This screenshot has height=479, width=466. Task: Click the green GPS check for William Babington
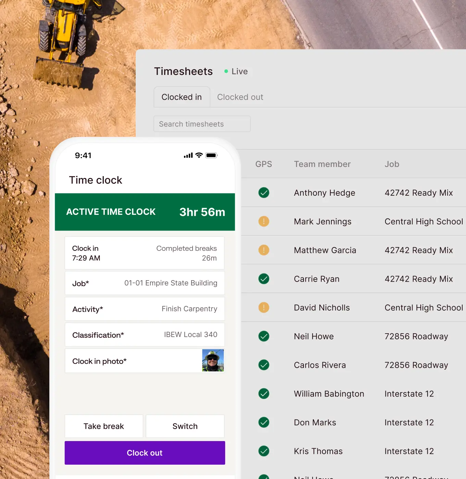(x=264, y=394)
